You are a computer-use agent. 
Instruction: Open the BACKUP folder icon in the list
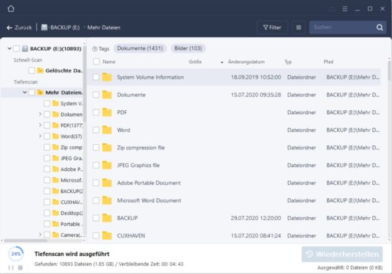tap(107, 218)
